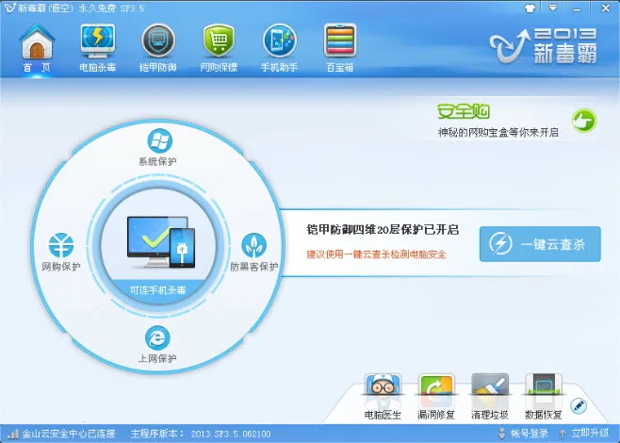Click the 一键云查杀 button

(x=540, y=244)
